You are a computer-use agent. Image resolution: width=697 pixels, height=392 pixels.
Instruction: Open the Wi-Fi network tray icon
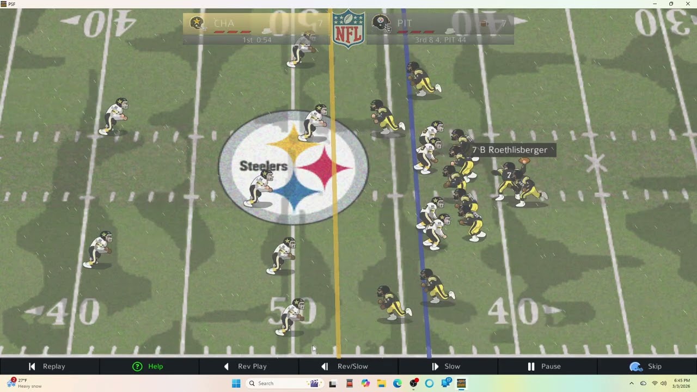tap(655, 383)
